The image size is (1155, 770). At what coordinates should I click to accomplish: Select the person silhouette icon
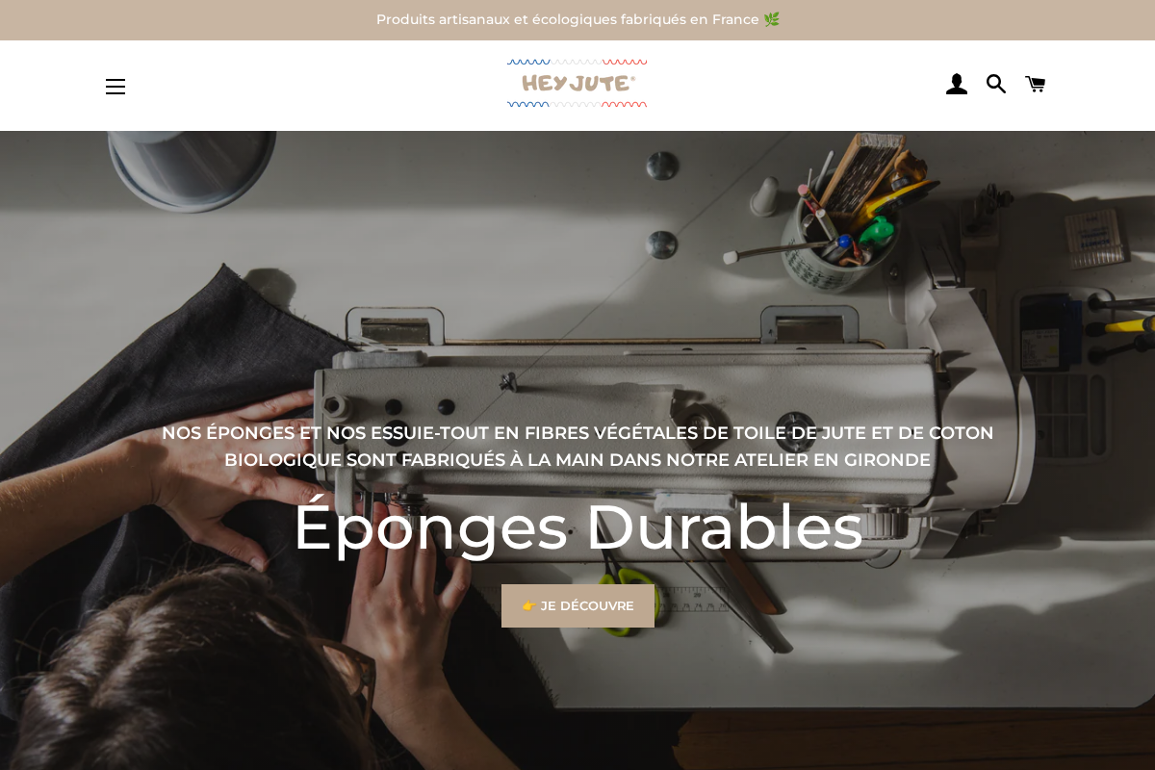[x=957, y=84]
